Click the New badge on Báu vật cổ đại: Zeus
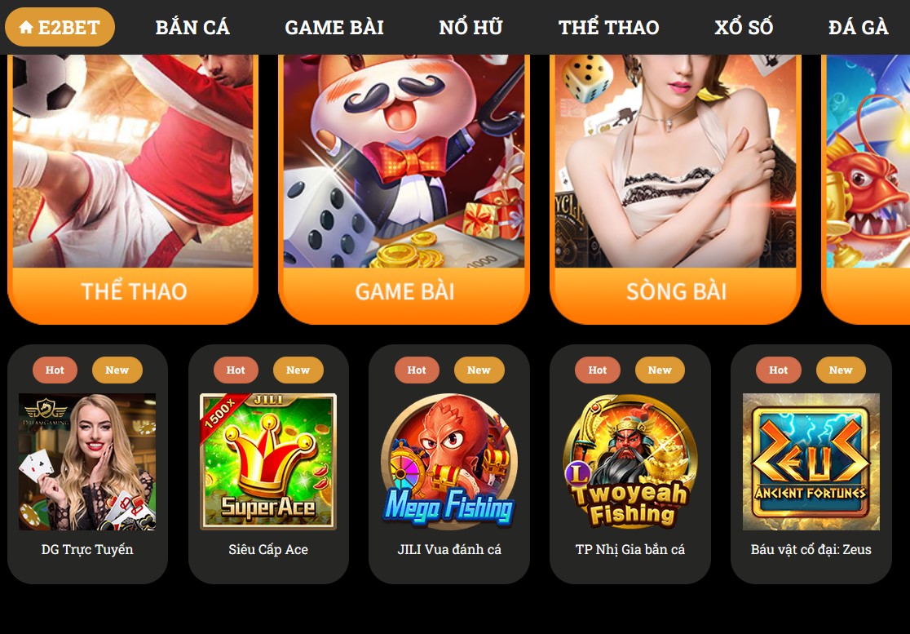This screenshot has height=634, width=910. pos(841,370)
